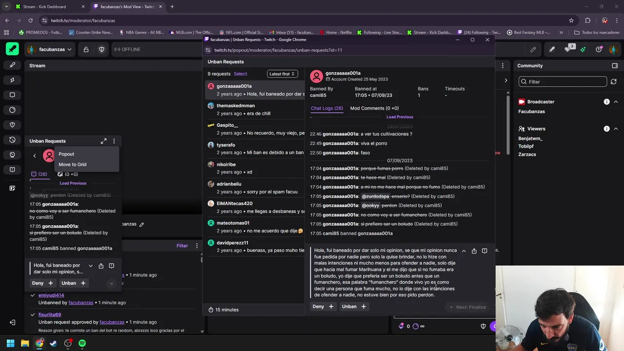Click the green sword Mod View logo
The image size is (624, 351).
tap(13, 49)
